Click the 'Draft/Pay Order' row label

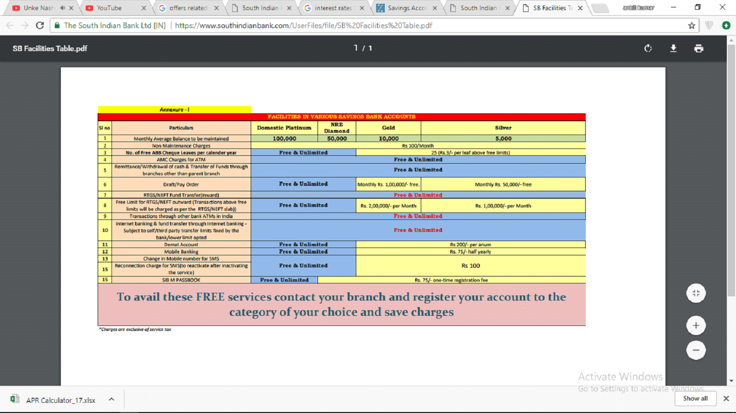181,184
